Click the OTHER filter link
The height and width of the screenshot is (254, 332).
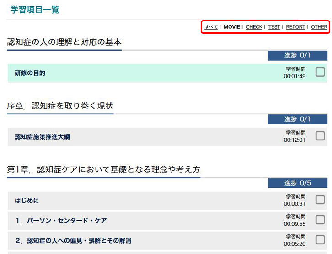point(319,27)
